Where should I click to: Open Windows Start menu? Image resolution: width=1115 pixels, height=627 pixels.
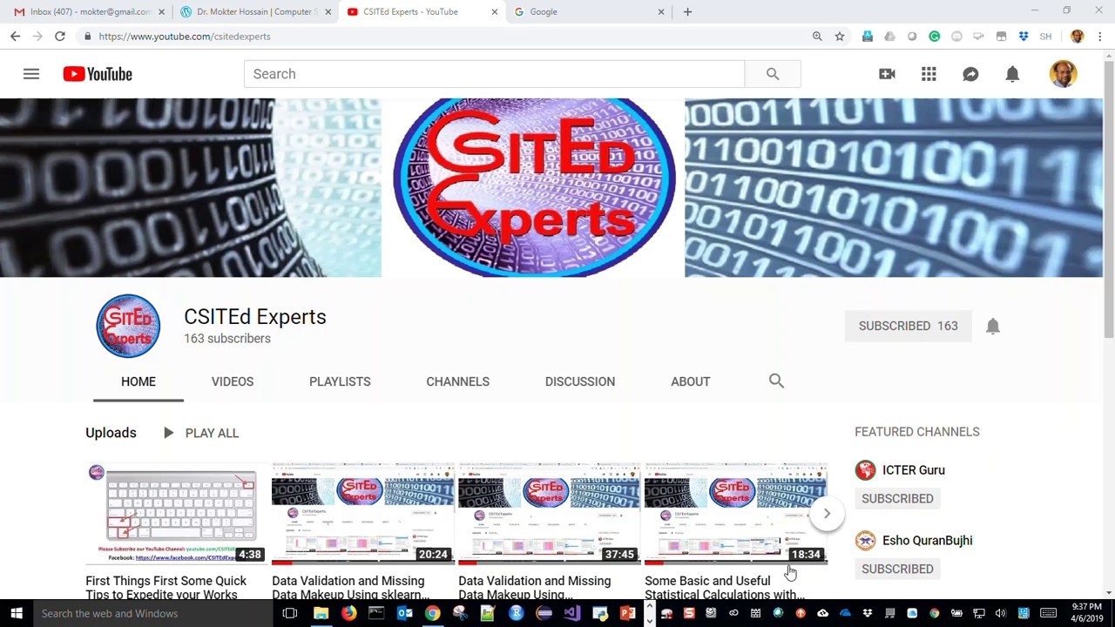16,613
